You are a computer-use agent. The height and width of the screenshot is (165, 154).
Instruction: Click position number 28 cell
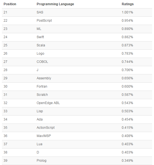(5, 70)
